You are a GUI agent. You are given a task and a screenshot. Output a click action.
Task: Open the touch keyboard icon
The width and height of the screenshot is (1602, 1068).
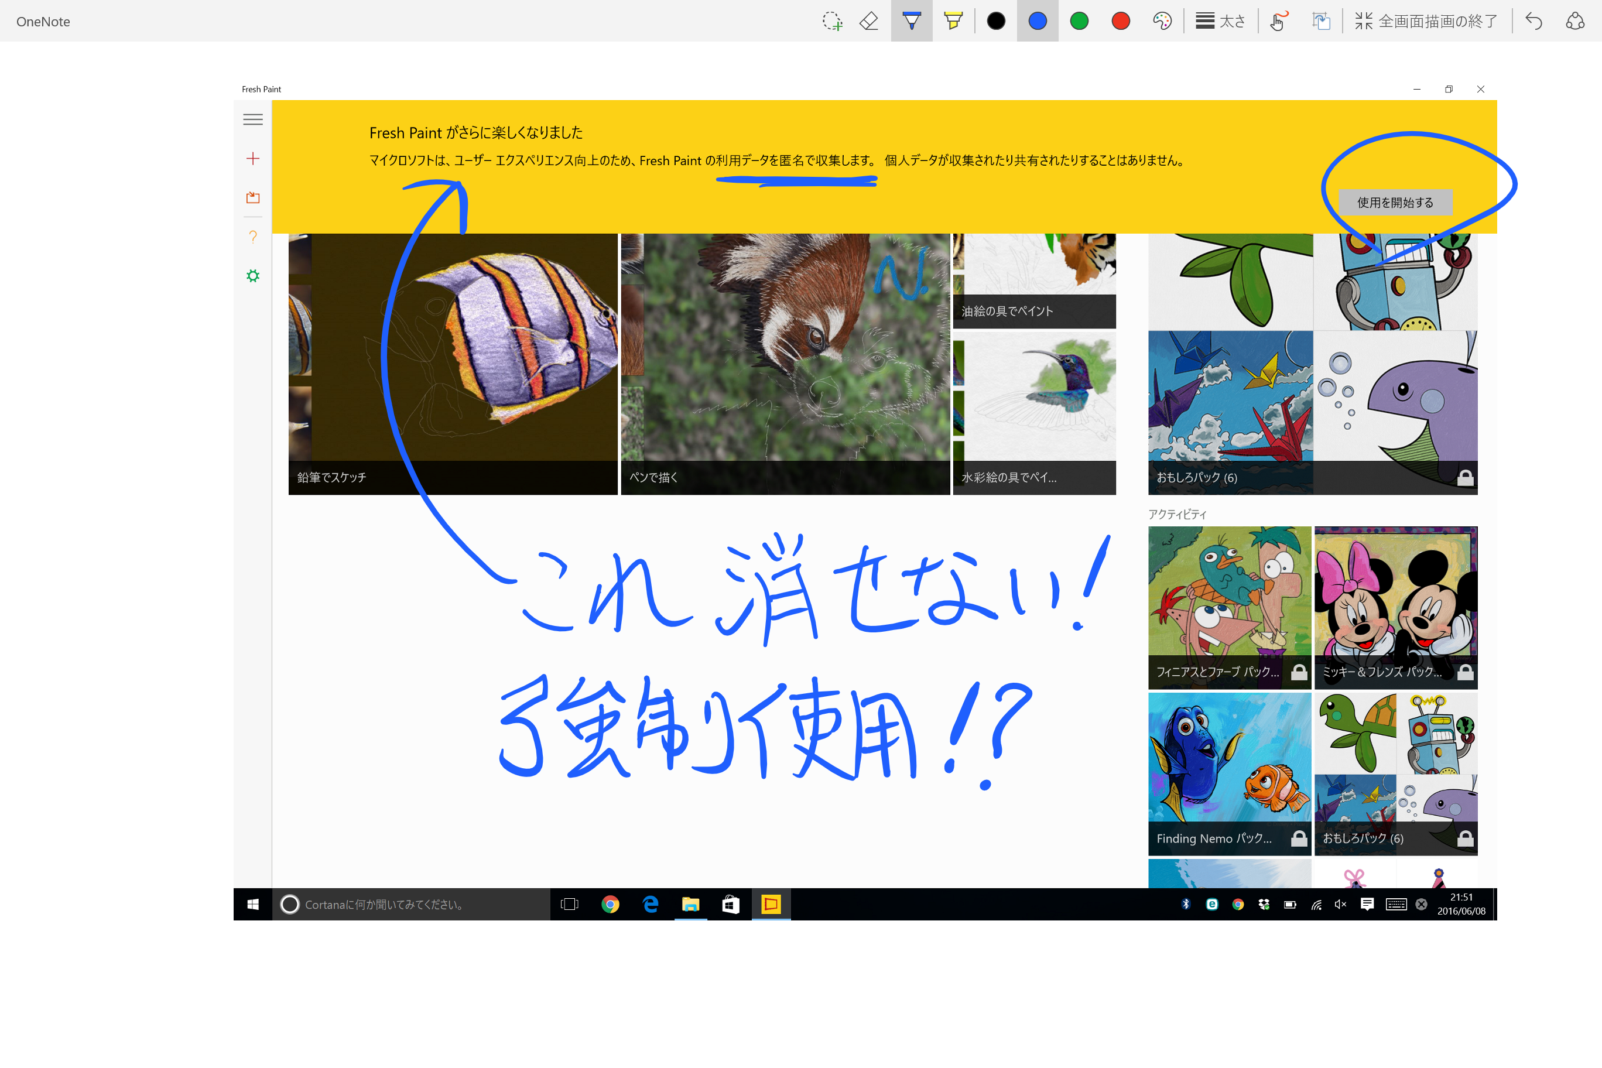coord(1396,904)
